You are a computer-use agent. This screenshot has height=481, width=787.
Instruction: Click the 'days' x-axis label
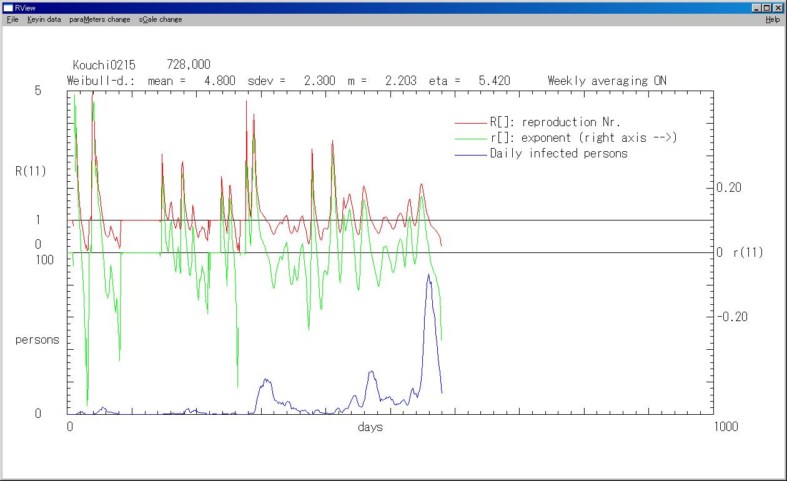pyautogui.click(x=370, y=427)
